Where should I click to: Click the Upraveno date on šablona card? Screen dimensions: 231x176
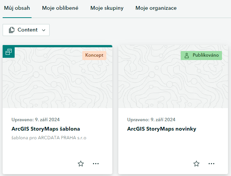36,120
